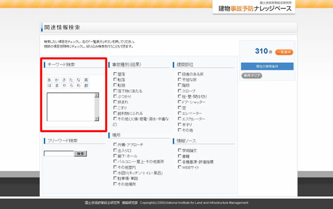Screen dimensions: 333x209
Task: Click the 関連情報検索 page heading
Action: [62, 27]
